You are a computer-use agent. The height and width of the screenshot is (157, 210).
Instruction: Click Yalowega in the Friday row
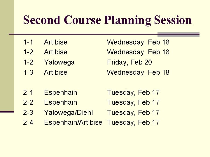pos(59,62)
